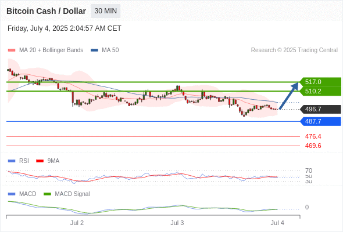Click the RSI 70 level label
Screen dimensions: 343x232
[309, 171]
